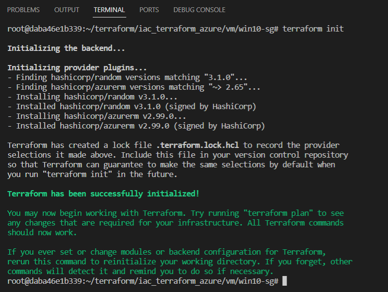Click 'Installed hashicorp/azurerm v2.99.0' line
This screenshot has height=292, width=388.
point(136,126)
